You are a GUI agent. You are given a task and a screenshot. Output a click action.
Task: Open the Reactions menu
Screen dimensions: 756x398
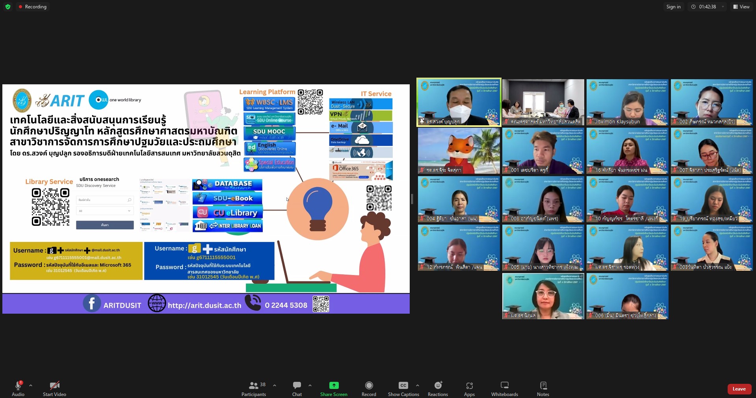point(438,388)
